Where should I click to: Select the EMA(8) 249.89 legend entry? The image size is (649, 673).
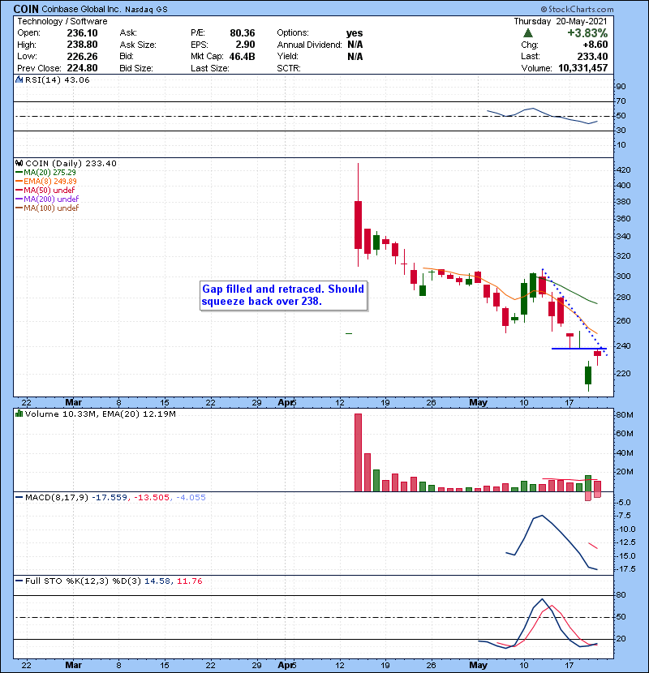[46, 181]
